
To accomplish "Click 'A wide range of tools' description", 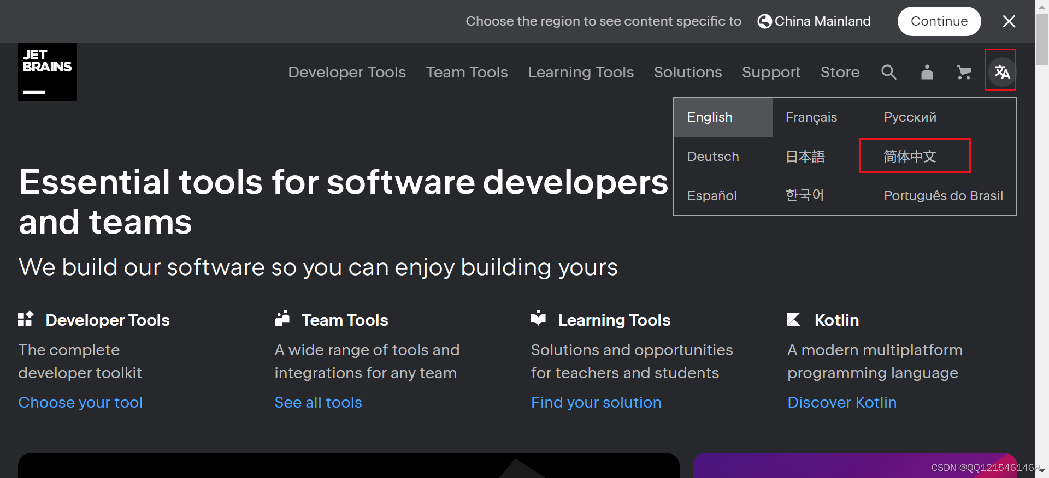I will (367, 361).
